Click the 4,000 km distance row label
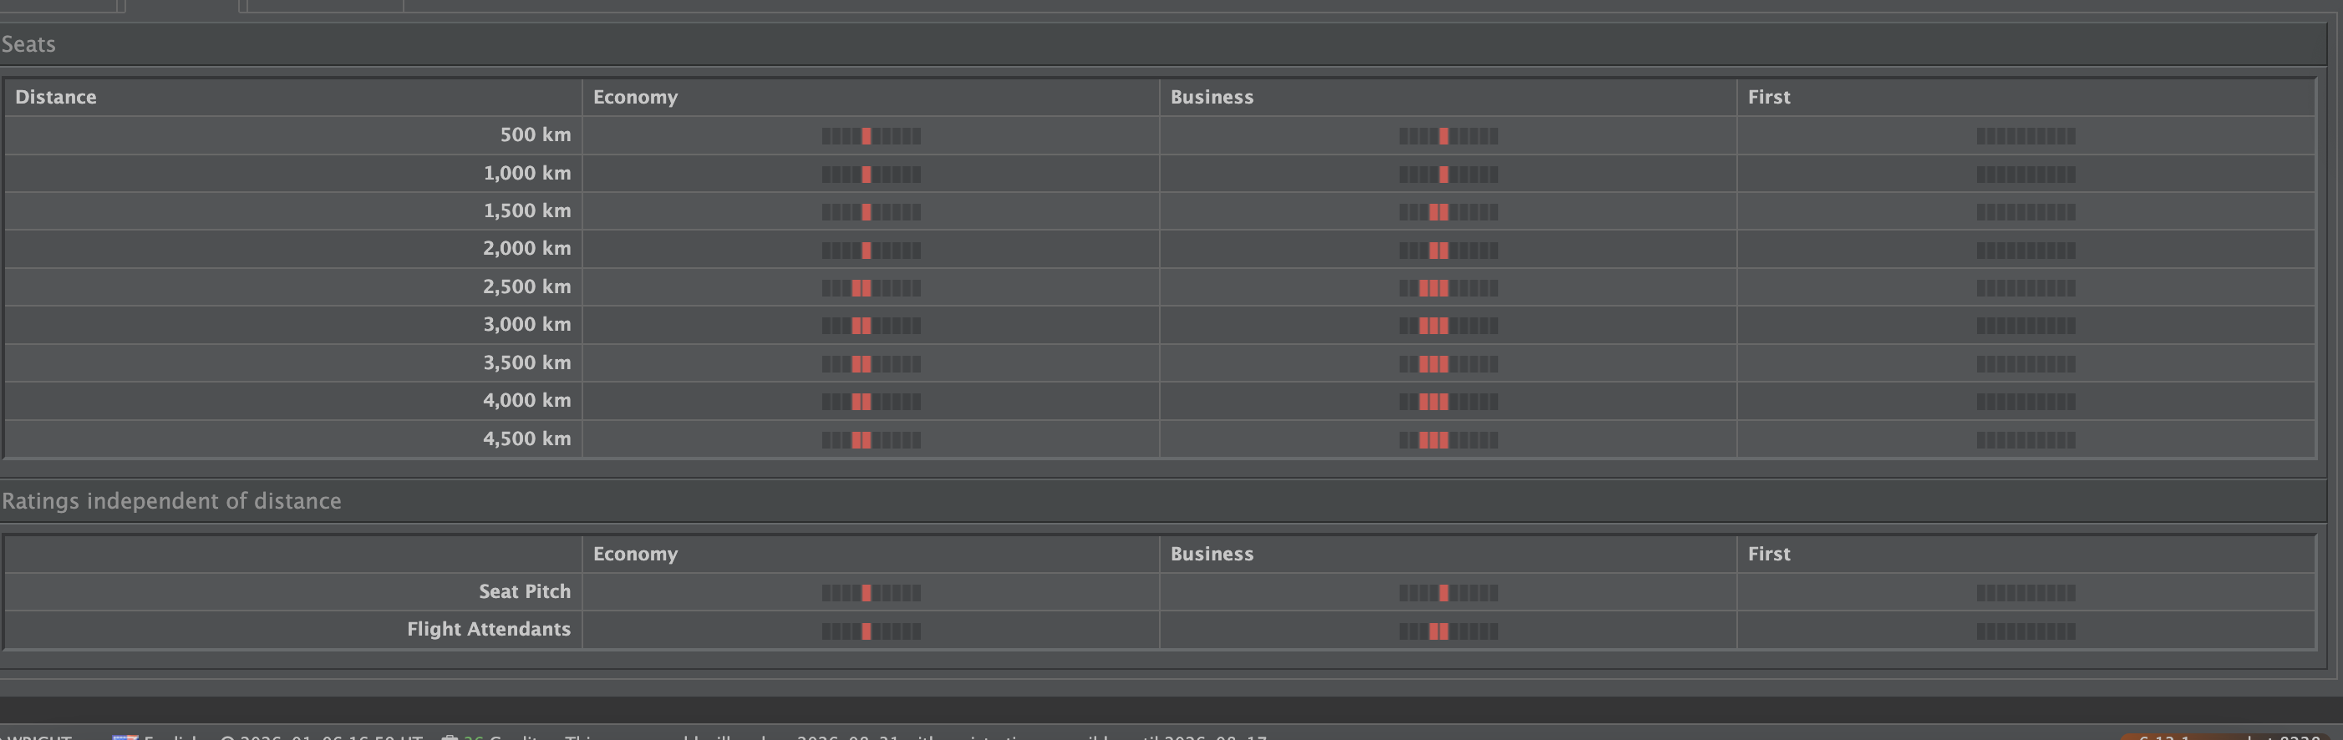The width and height of the screenshot is (2343, 740). [x=526, y=400]
